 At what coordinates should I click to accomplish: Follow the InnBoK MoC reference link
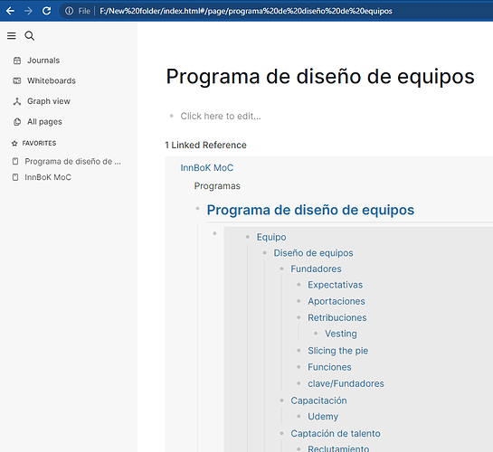click(207, 168)
